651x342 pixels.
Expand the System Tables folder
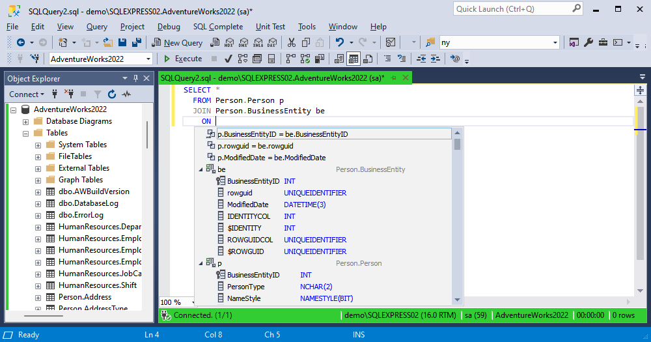tap(38, 145)
